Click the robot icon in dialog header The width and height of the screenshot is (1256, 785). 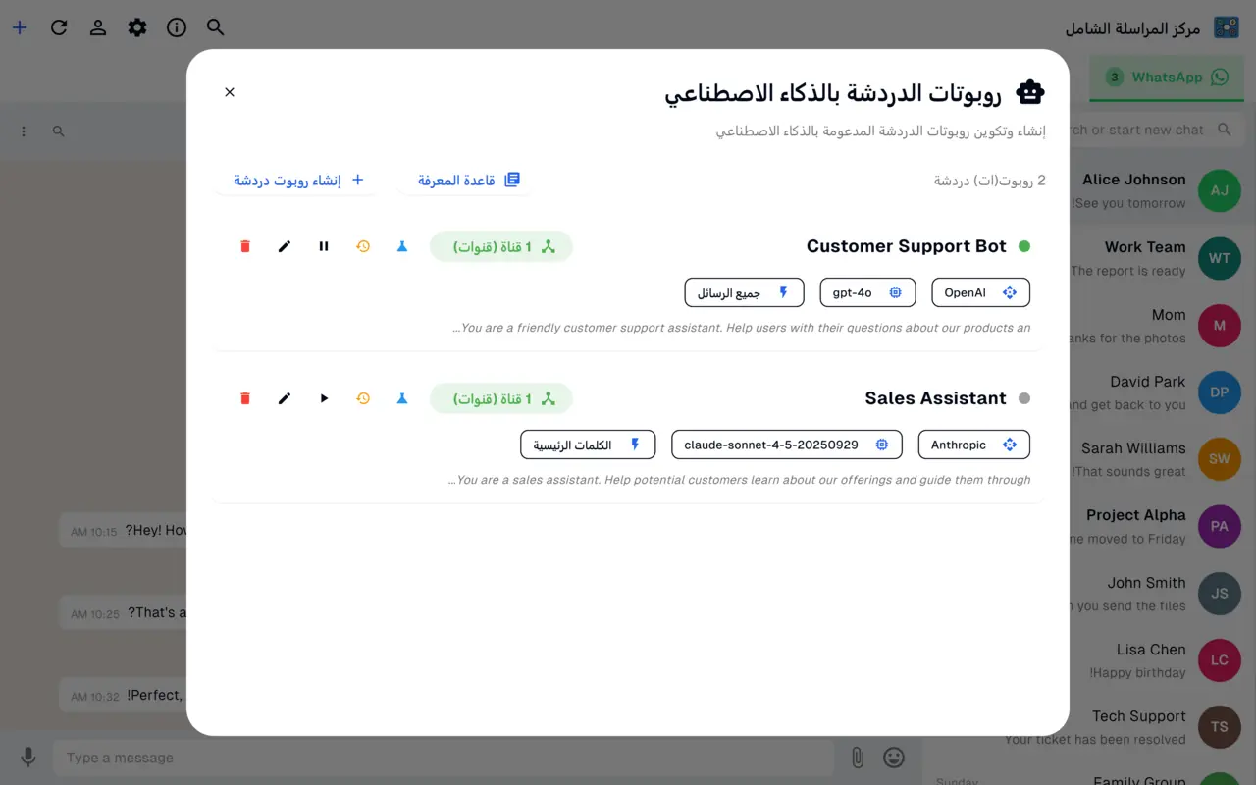1030,93
